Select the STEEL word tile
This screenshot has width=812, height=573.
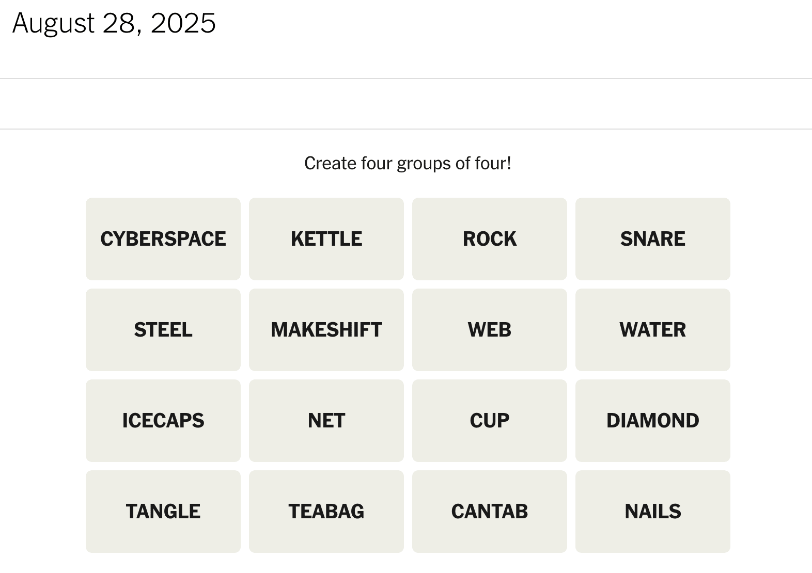163,330
